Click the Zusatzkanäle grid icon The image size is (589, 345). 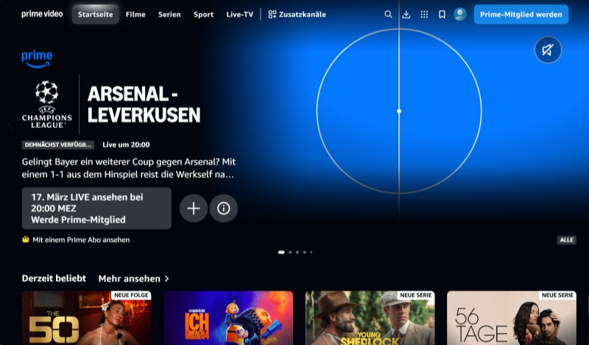pos(272,14)
